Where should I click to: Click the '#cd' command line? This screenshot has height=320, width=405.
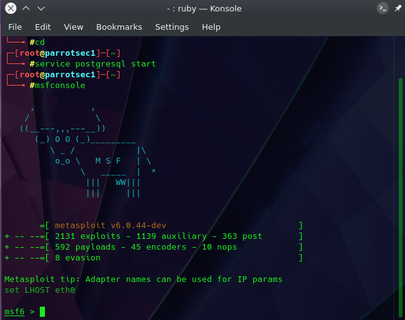click(x=37, y=42)
